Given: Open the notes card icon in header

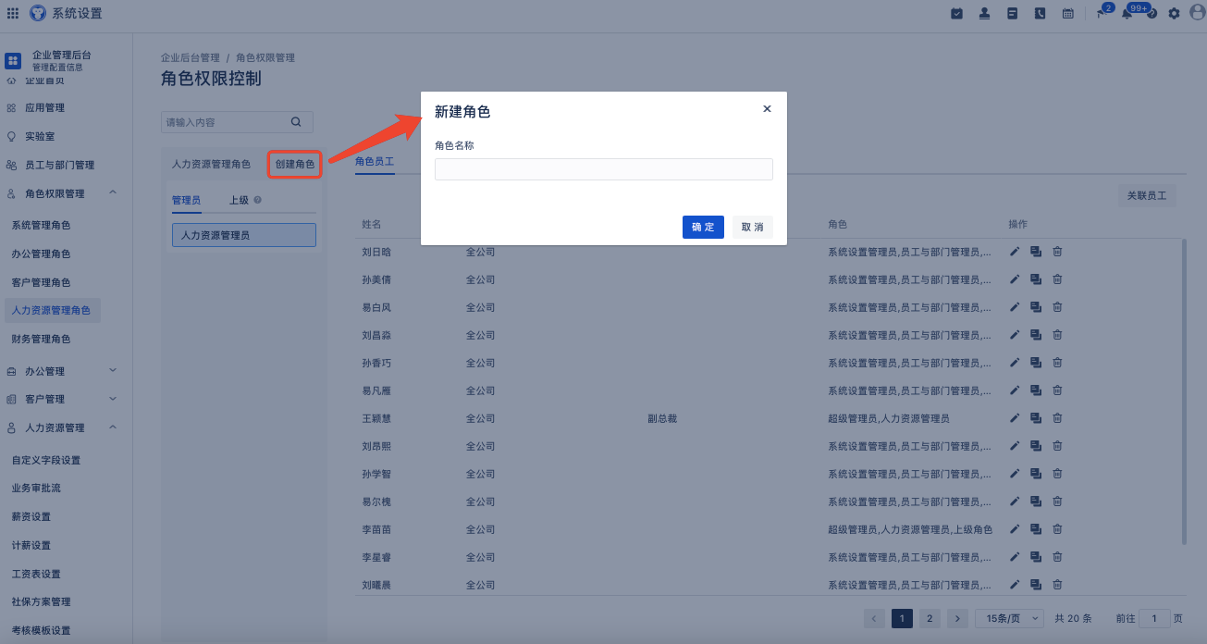Looking at the screenshot, I should 1013,13.
